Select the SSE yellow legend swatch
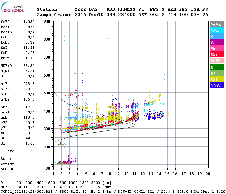Screen dimensions: 226x194 pyautogui.click(x=217, y=79)
